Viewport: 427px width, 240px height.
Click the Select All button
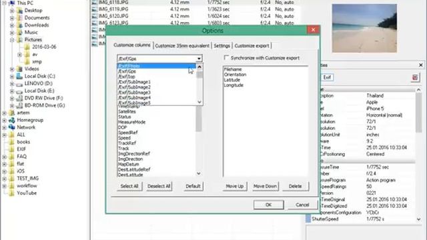pos(129,187)
